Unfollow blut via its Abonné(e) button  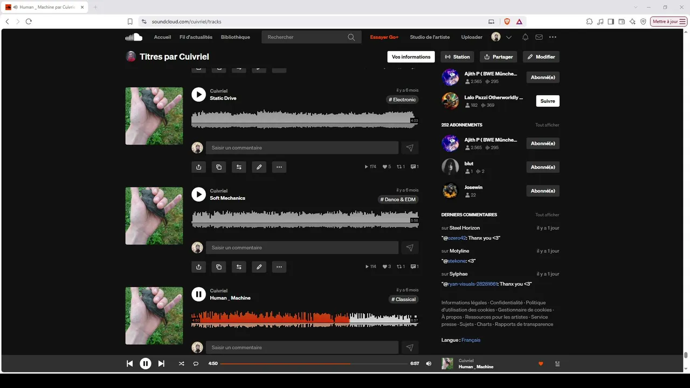point(543,167)
